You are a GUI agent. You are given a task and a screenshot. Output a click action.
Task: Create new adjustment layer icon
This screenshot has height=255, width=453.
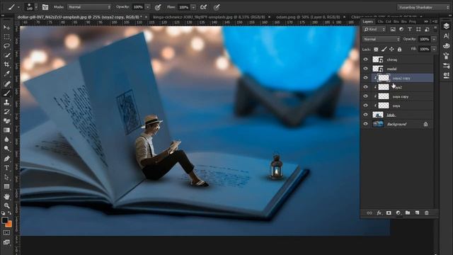(398, 212)
